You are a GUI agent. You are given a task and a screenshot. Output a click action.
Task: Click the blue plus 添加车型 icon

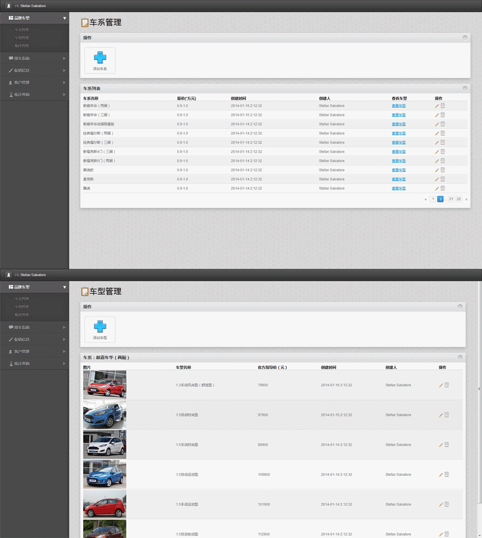coord(99,327)
